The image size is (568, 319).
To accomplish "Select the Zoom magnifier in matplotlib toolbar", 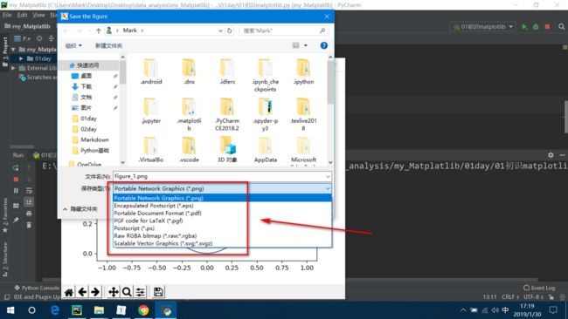I will (127, 292).
